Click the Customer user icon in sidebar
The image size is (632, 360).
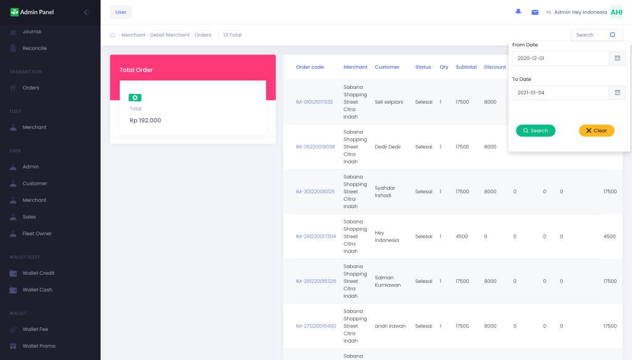coord(14,183)
